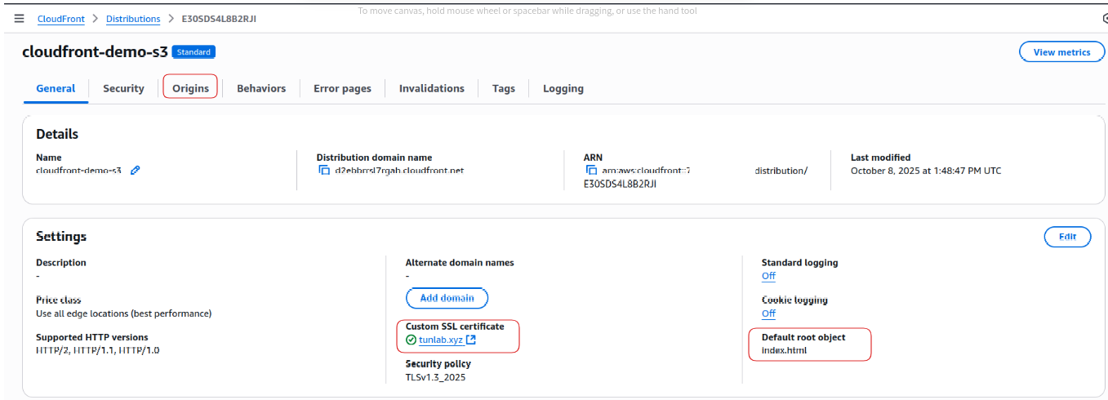Switch to the Invalidations tab
Viewport: 1108px width, 400px height.
click(x=432, y=88)
